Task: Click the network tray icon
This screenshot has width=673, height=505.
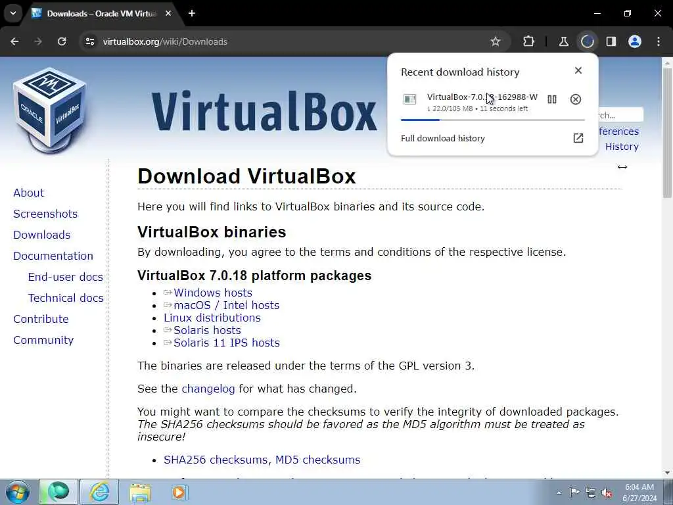Action: 591,493
